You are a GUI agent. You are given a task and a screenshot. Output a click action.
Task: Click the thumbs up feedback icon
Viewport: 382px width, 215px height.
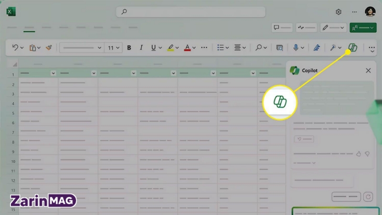[x=359, y=154]
